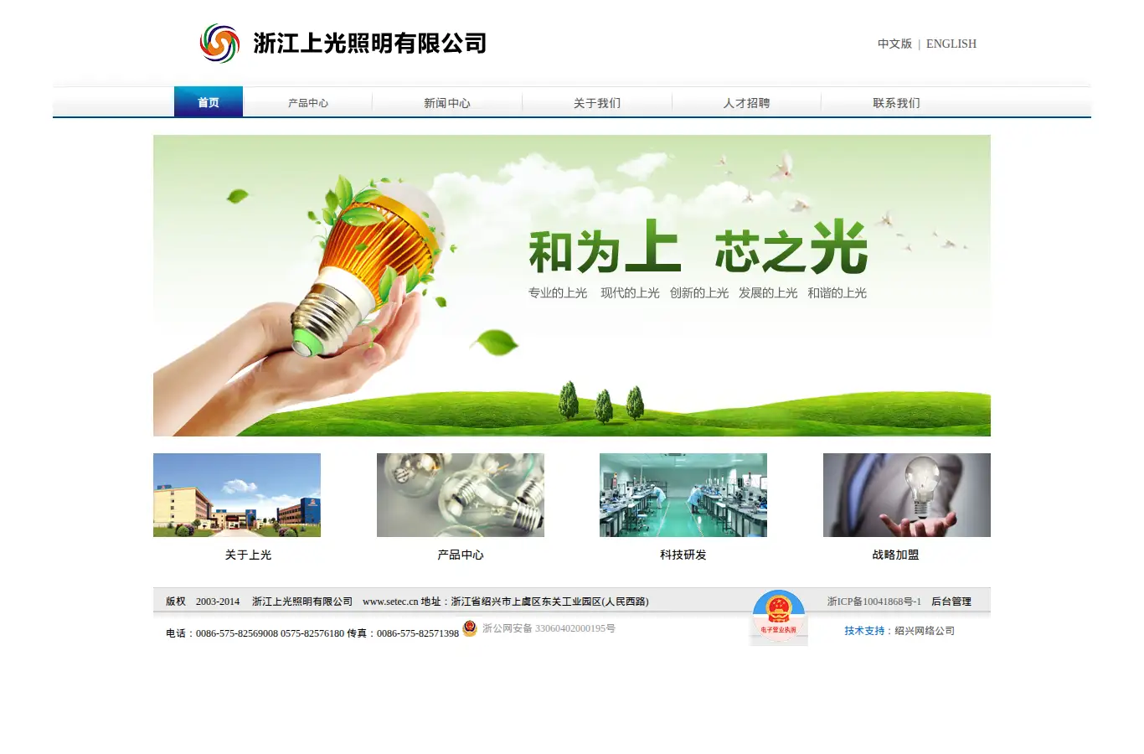Click the 浙江上光照明有限公司 header title

(x=370, y=43)
